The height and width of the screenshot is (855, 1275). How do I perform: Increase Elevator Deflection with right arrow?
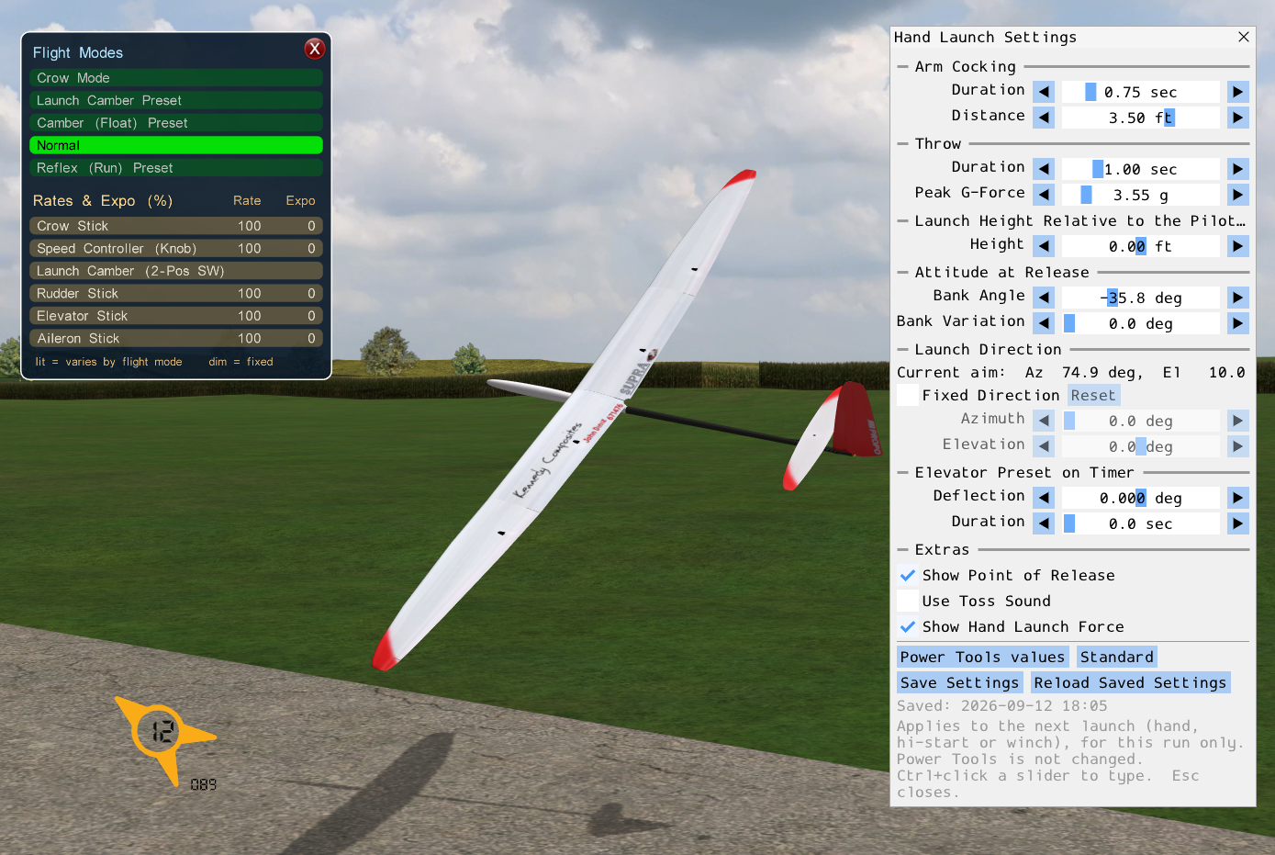pyautogui.click(x=1238, y=498)
